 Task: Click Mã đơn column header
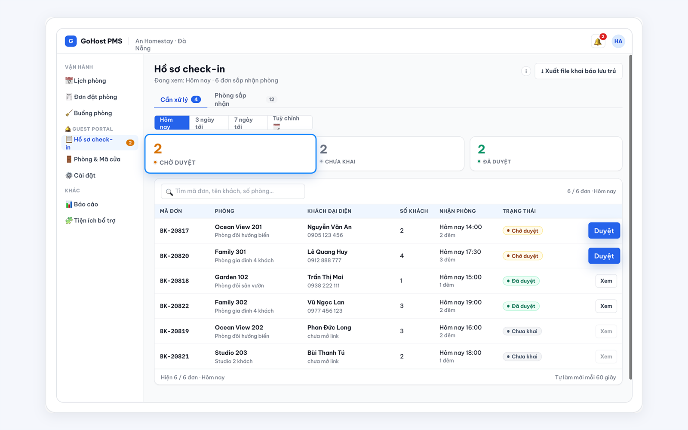[171, 211]
